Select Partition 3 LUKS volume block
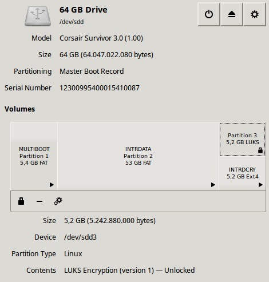The width and height of the screenshot is (269, 282). [x=243, y=139]
